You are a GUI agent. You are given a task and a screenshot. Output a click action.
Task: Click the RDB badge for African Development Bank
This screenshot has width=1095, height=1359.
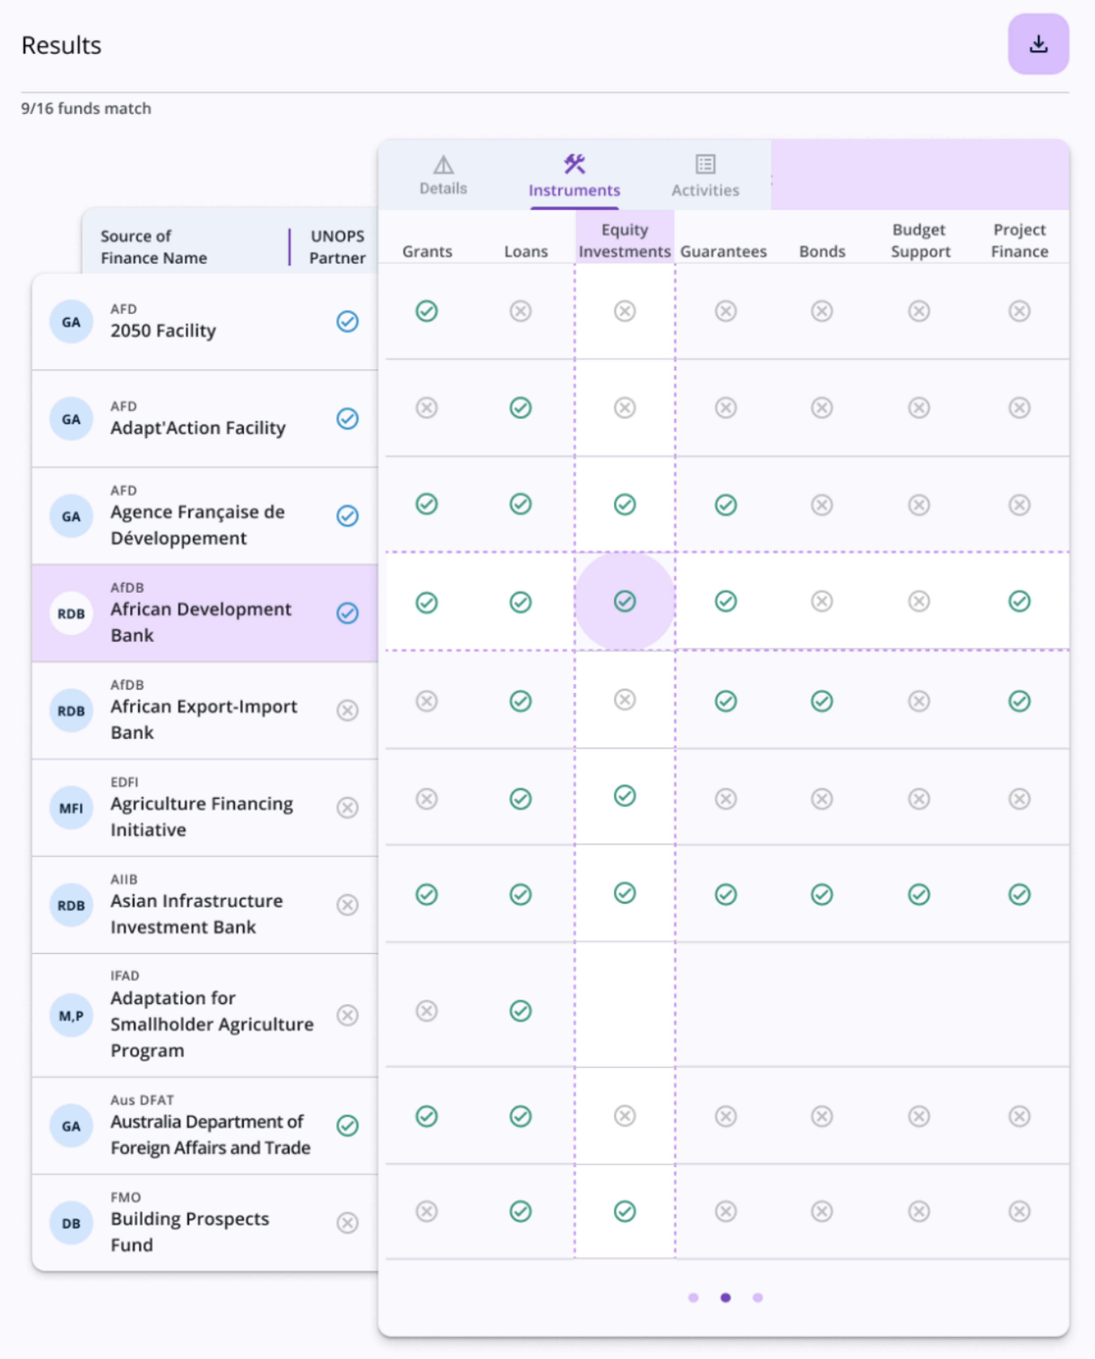tap(71, 613)
